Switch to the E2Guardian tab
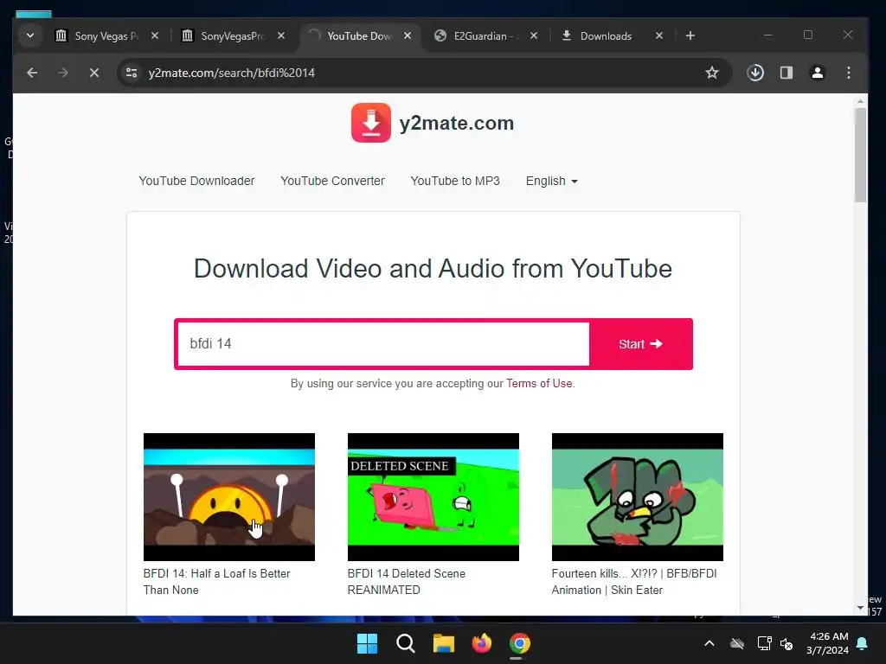The width and height of the screenshot is (886, 664). 486,35
